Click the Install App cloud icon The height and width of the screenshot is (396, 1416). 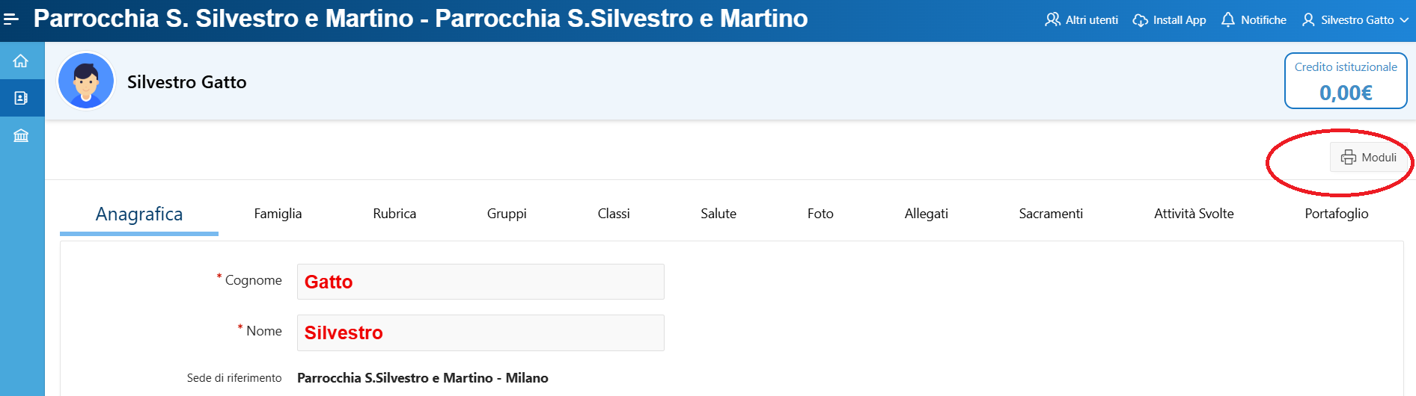pos(1140,20)
